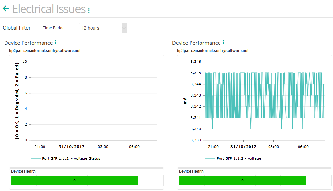The height and width of the screenshot is (191, 333).
Task: Open hp3par-san hostname on the right chart
Action: click(212, 51)
